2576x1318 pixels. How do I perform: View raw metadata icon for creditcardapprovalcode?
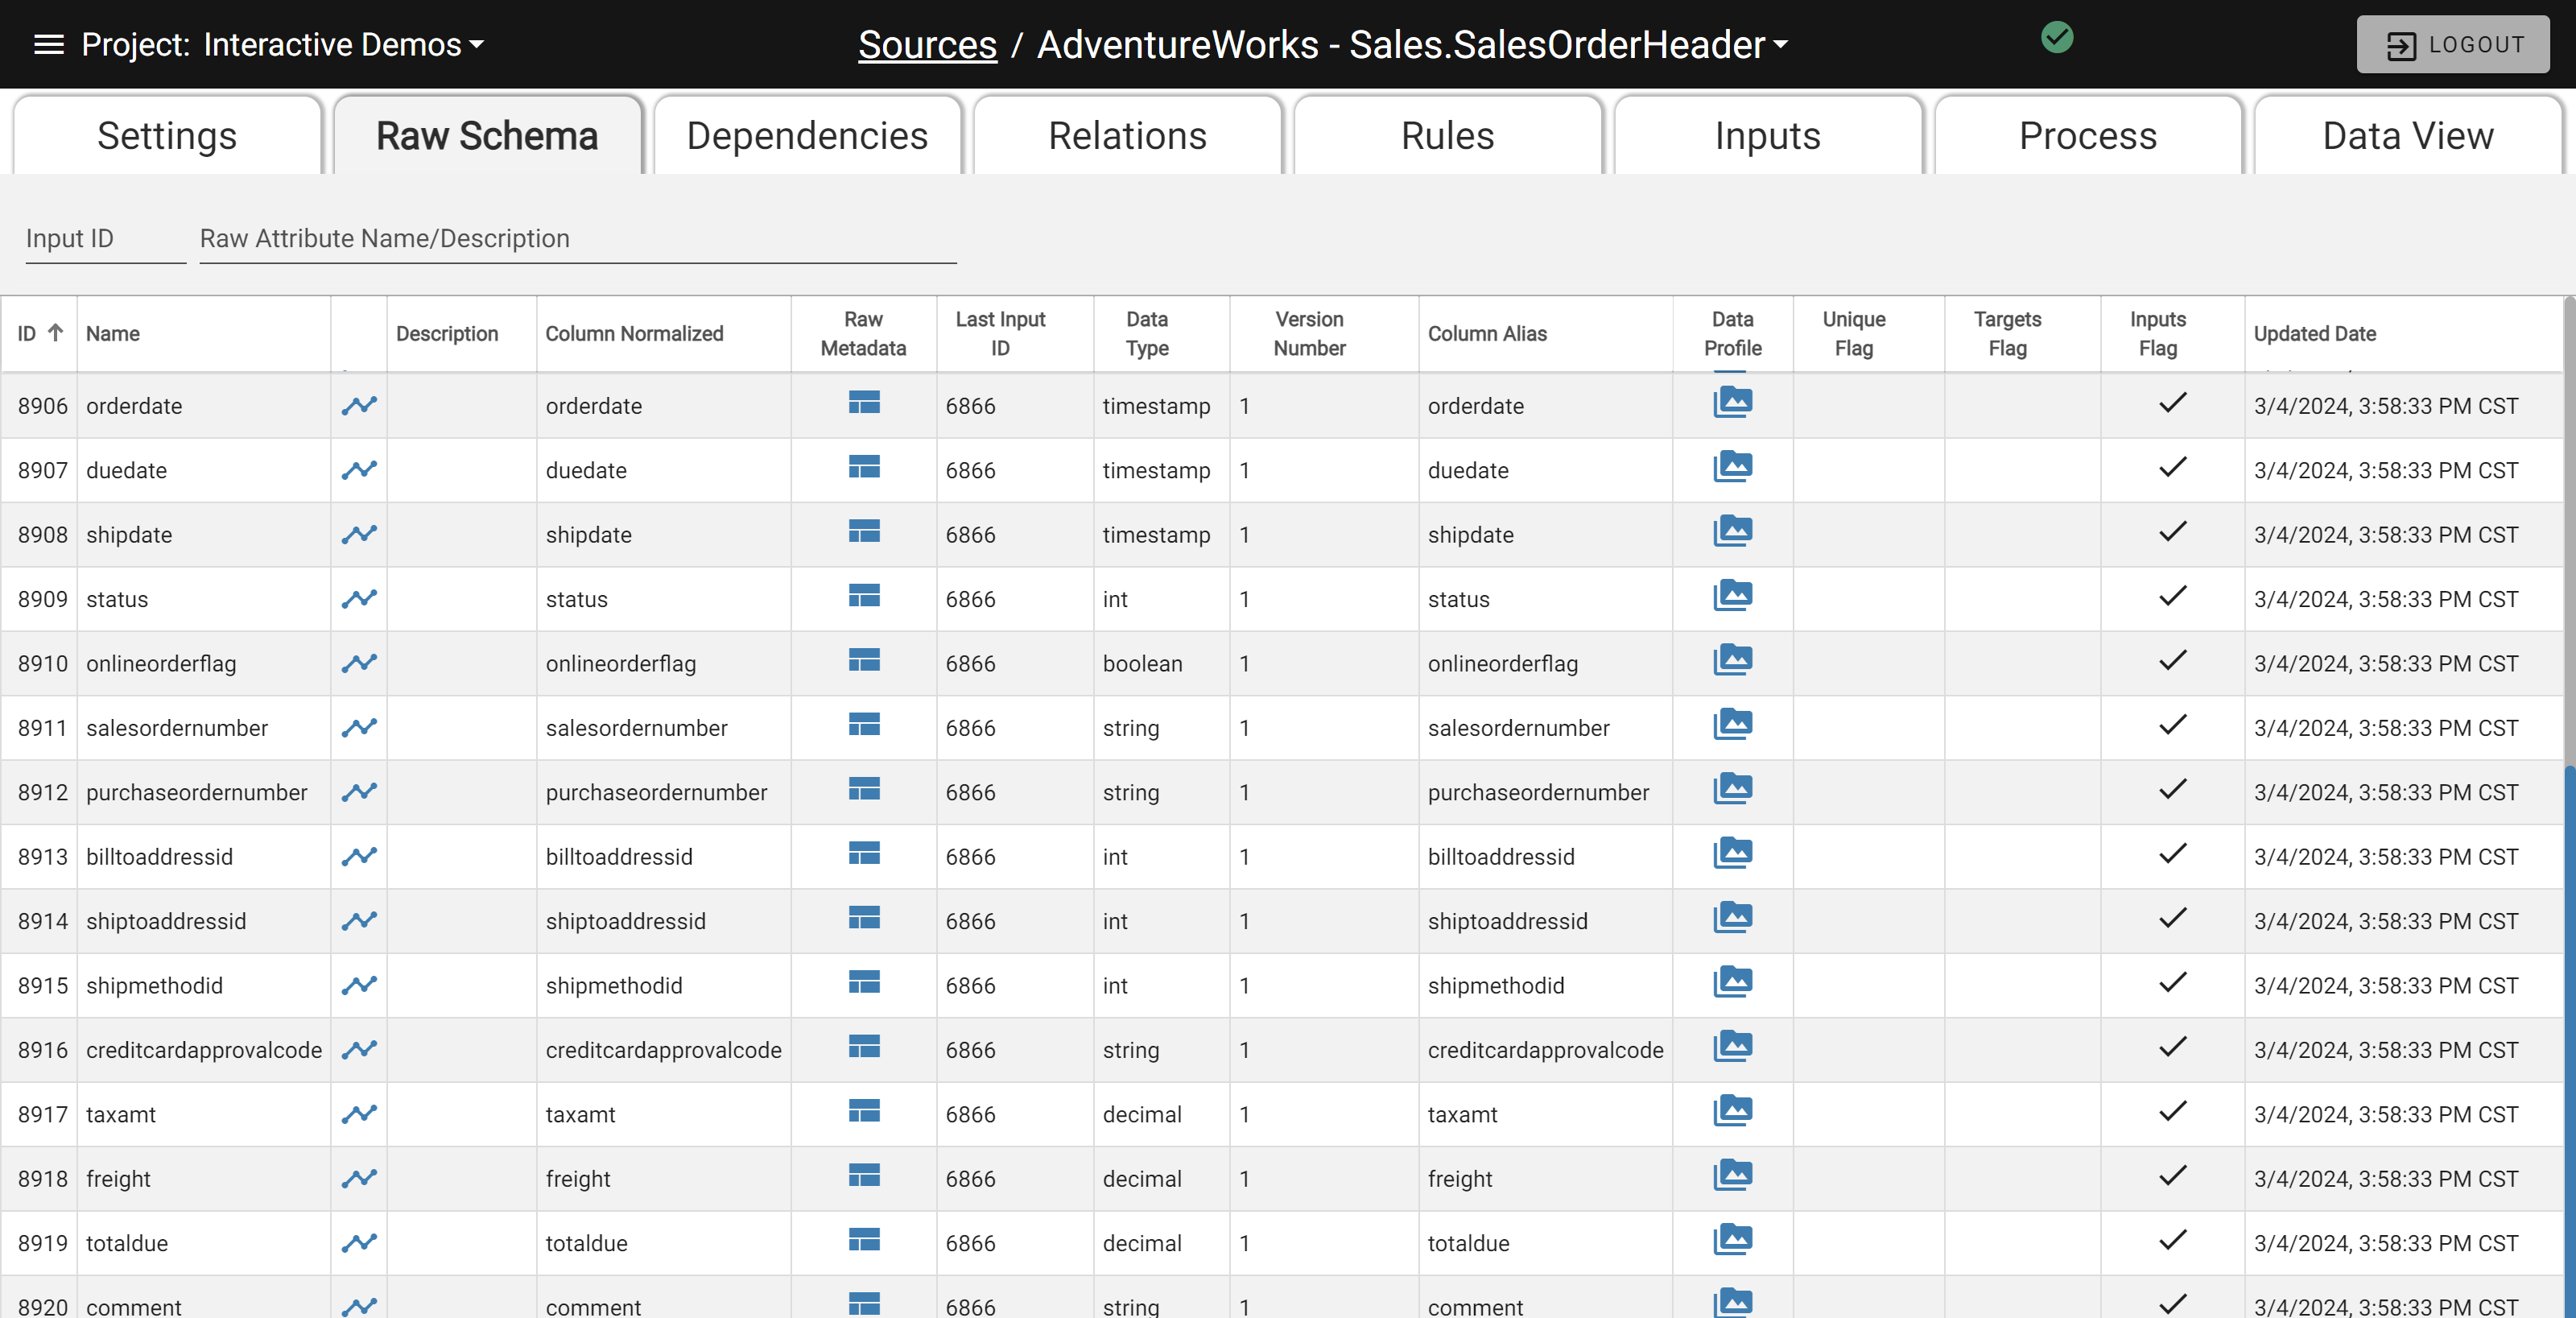[864, 1046]
